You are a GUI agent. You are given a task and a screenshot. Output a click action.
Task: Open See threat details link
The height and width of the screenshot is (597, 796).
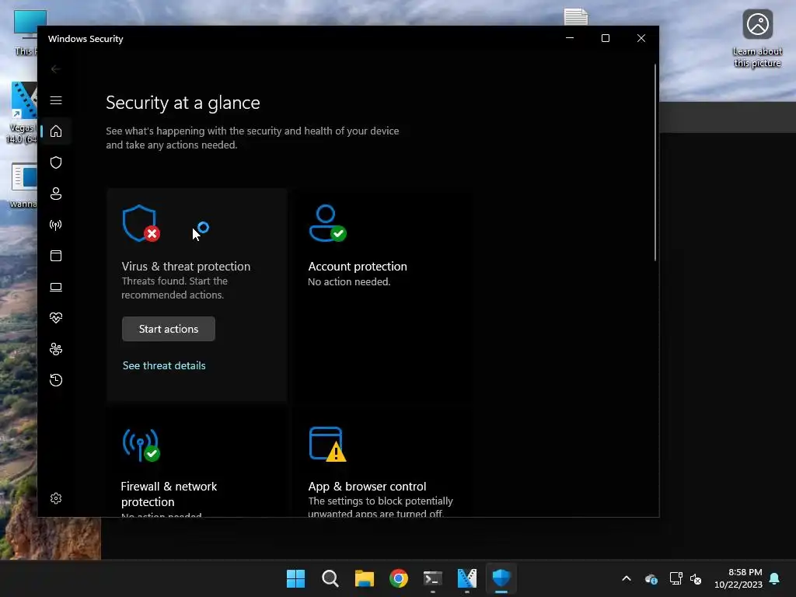click(164, 365)
